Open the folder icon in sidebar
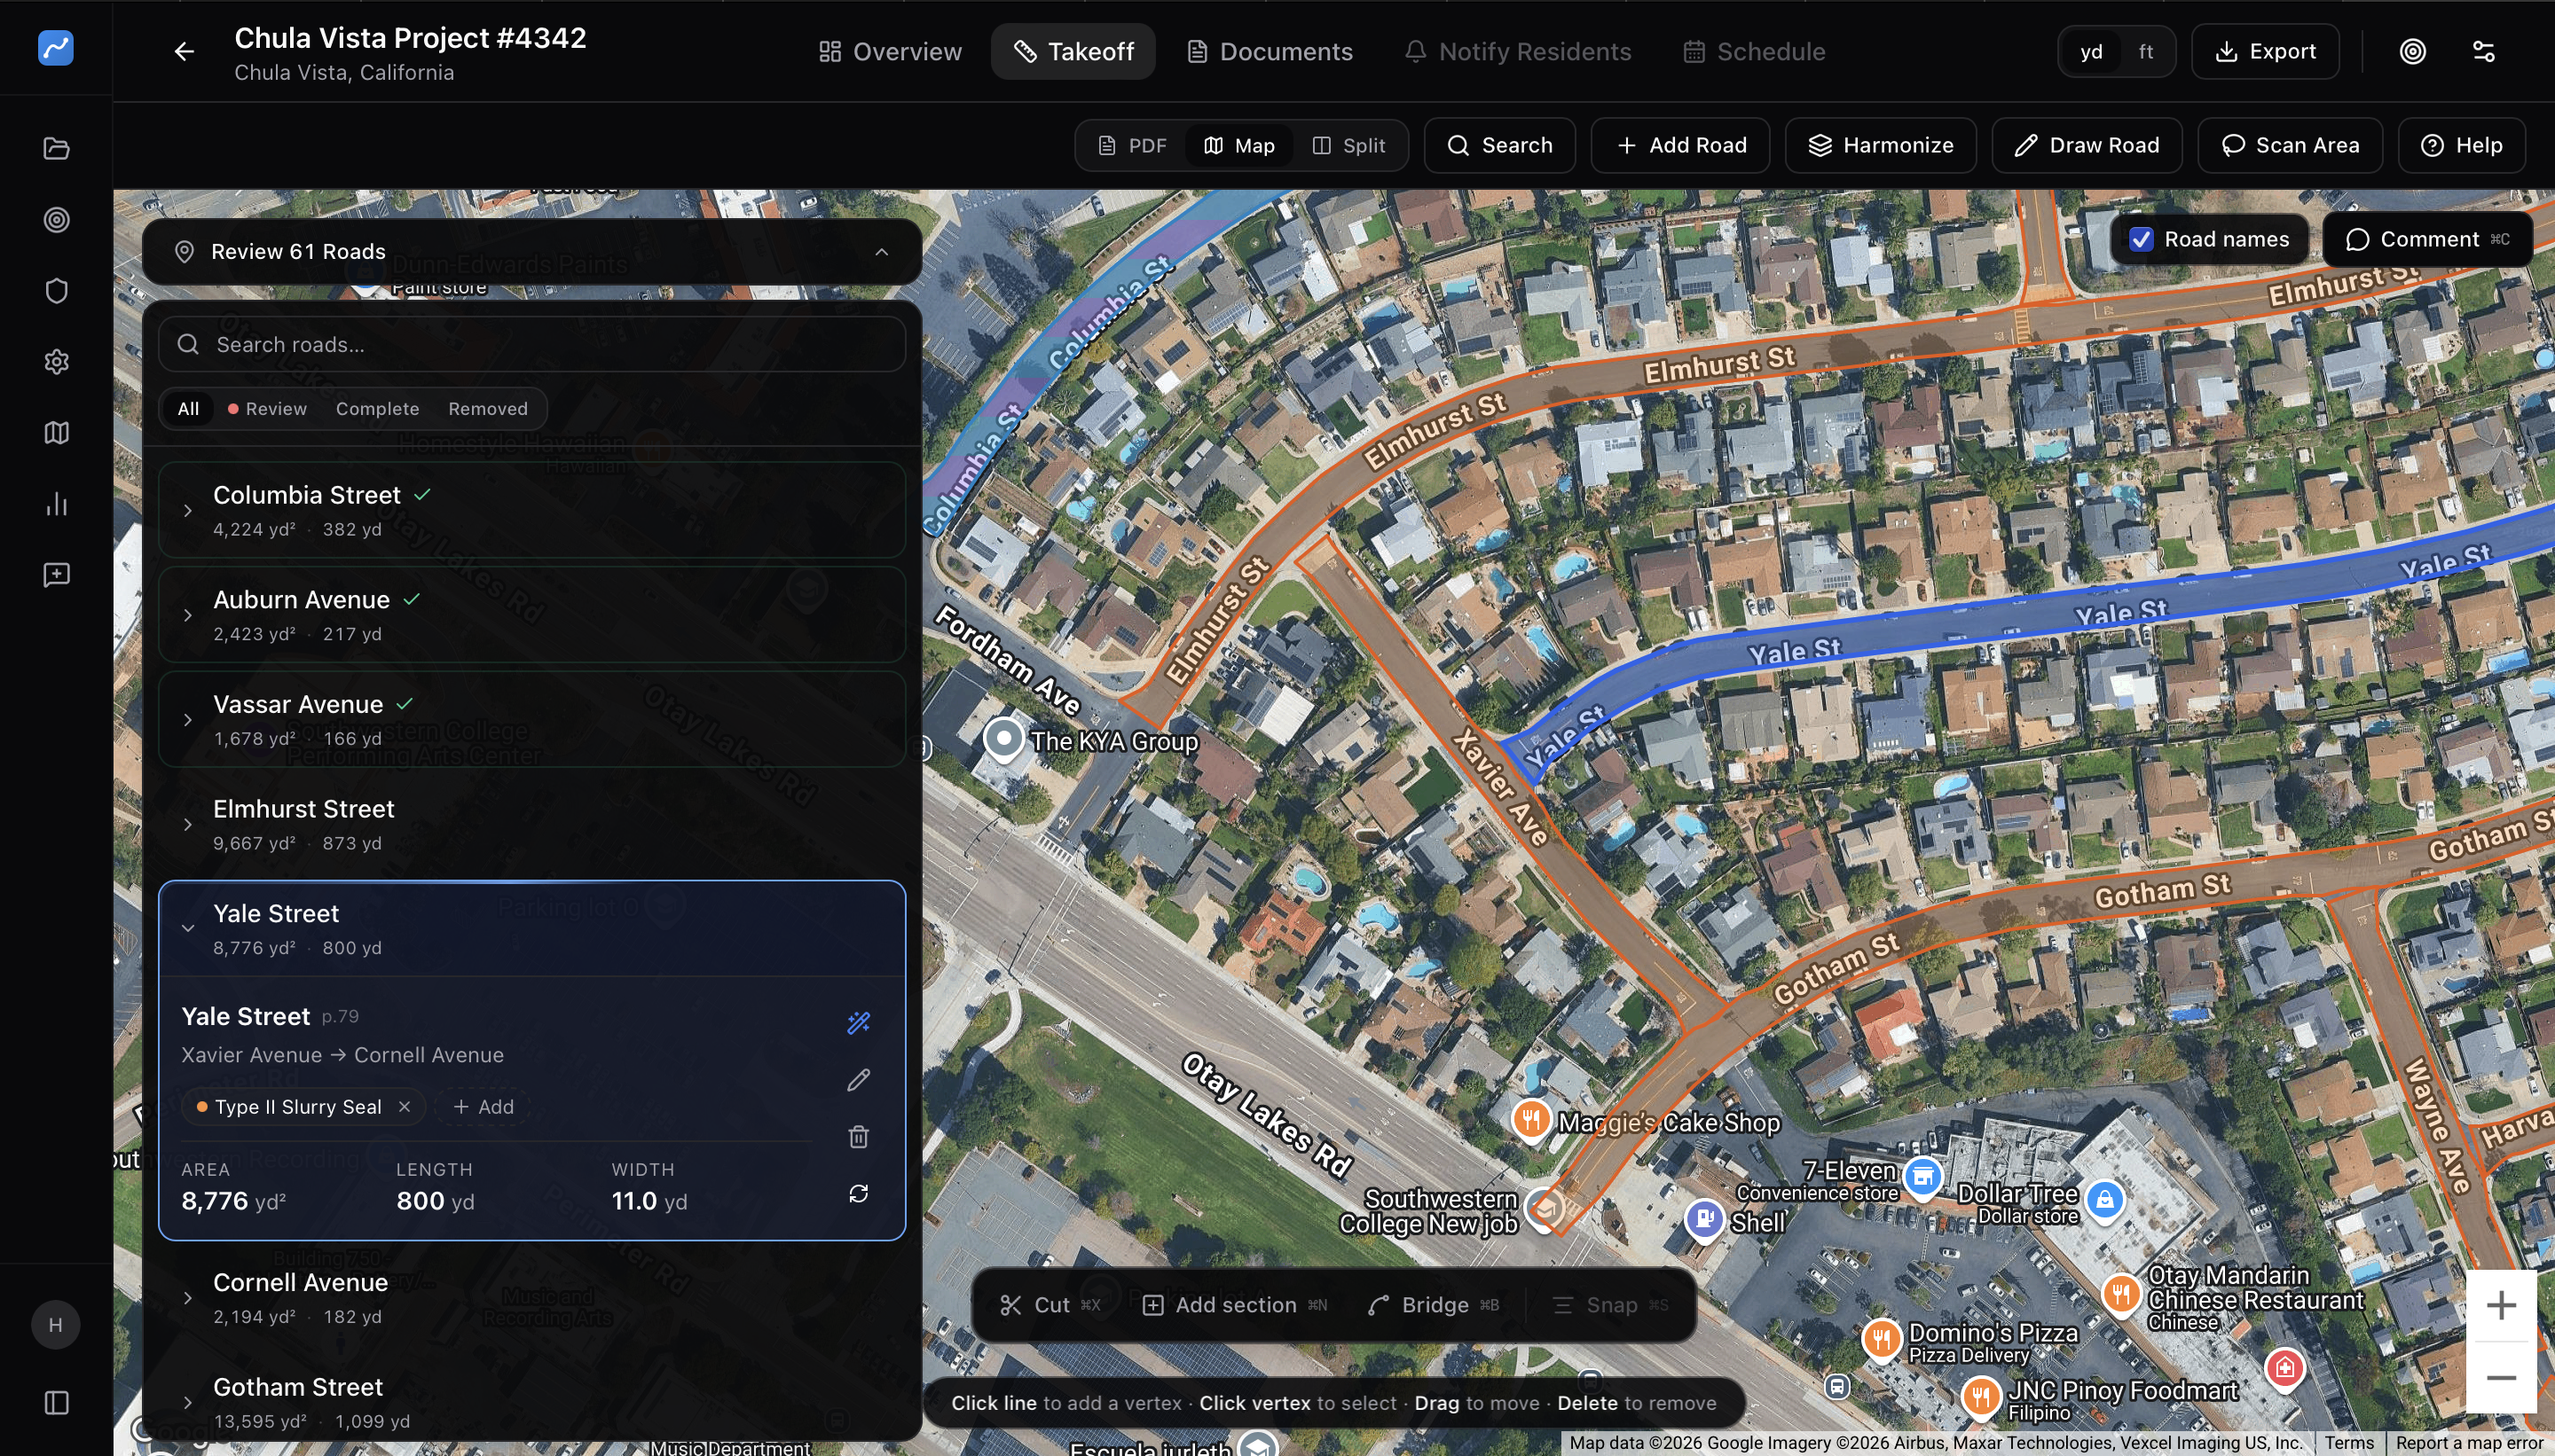Image resolution: width=2555 pixels, height=1456 pixels. [56, 148]
